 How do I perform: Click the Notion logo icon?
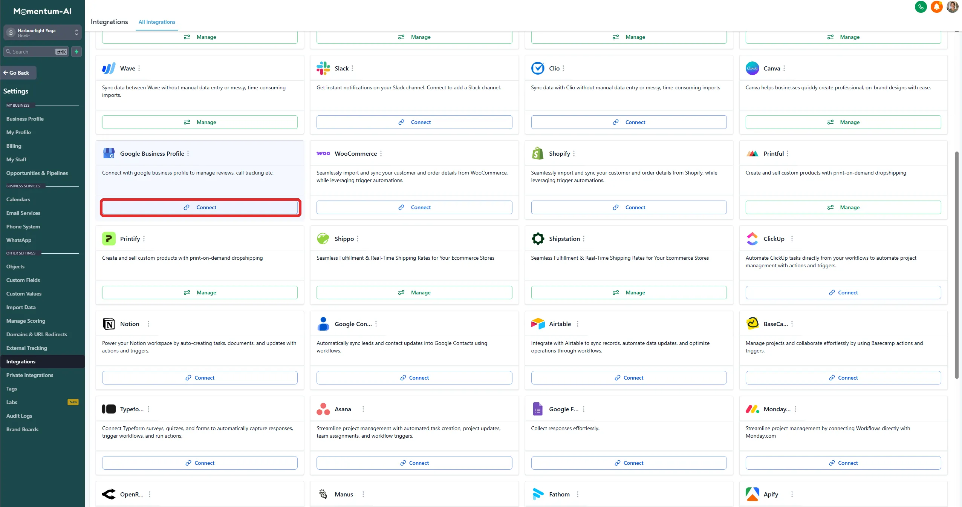pyautogui.click(x=109, y=324)
